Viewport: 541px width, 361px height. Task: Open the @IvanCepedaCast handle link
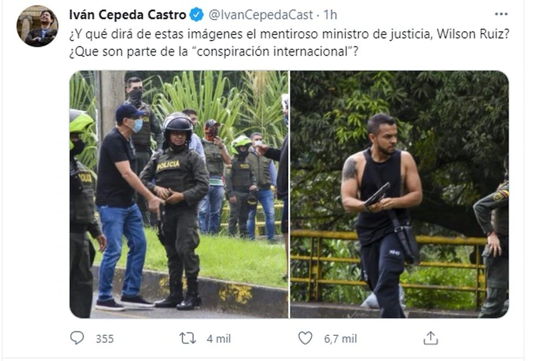tap(261, 15)
